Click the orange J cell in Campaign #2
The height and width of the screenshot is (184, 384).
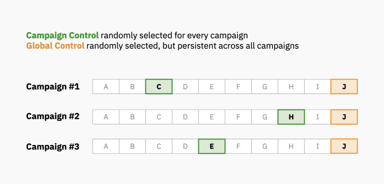pos(344,117)
